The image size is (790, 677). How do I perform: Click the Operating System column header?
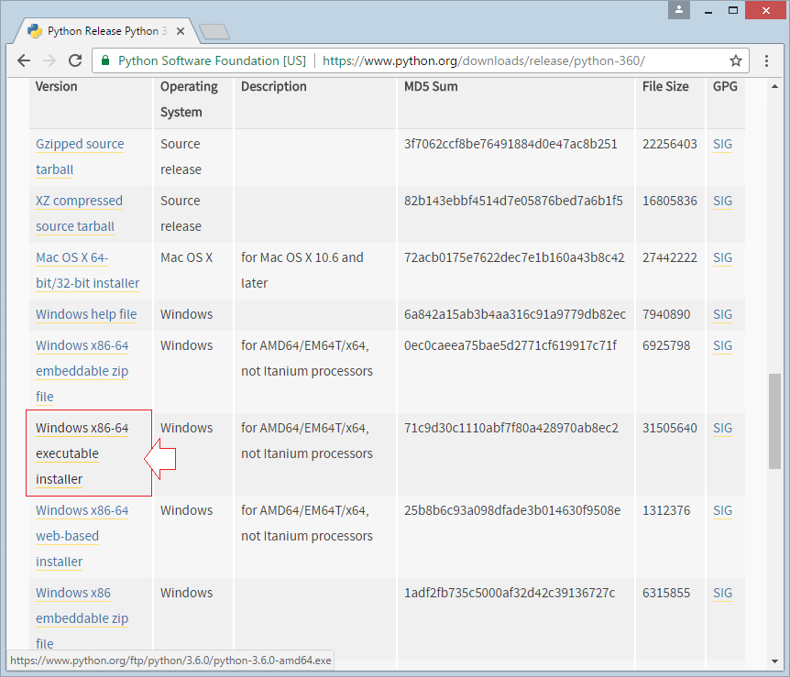(x=189, y=99)
